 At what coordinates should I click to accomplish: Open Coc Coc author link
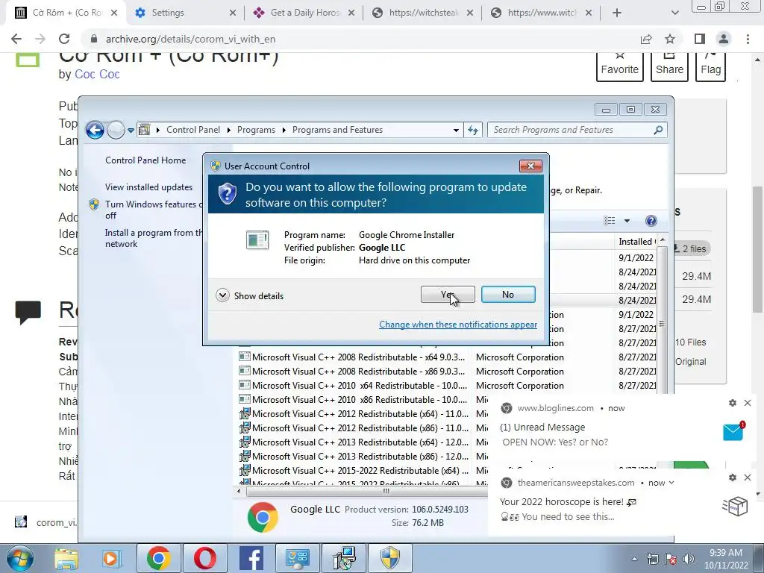[x=97, y=74]
